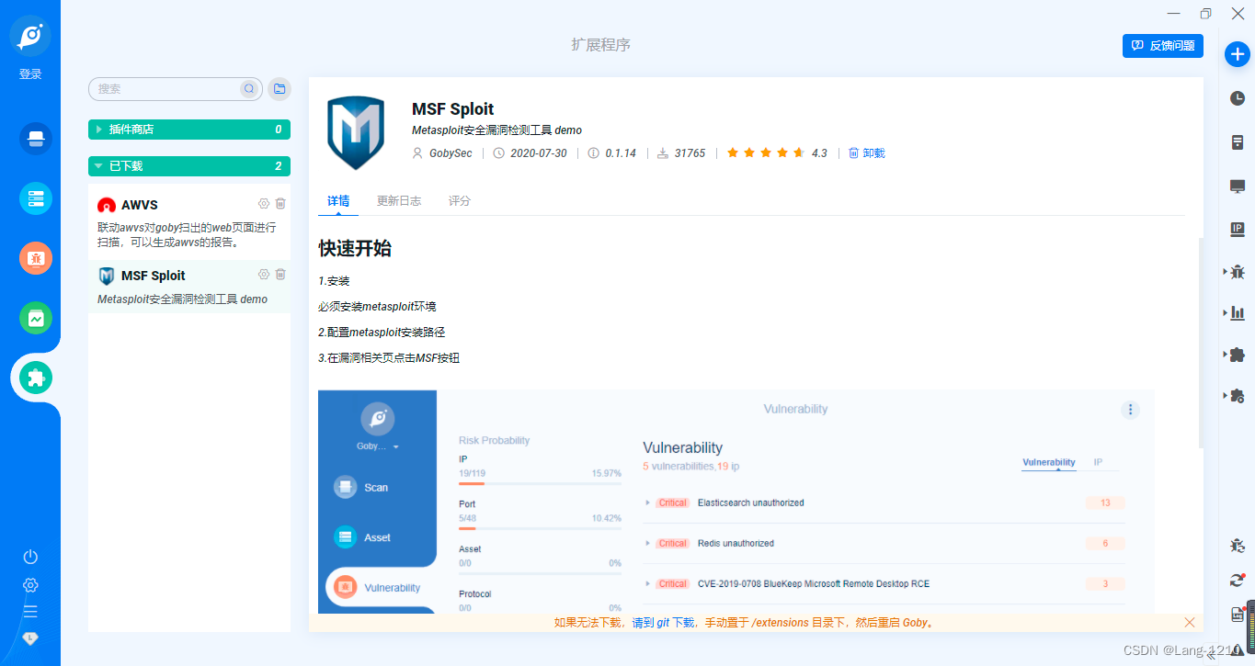The image size is (1255, 666).
Task: Open the clock history icon in the right toolbar
Action: click(1238, 97)
